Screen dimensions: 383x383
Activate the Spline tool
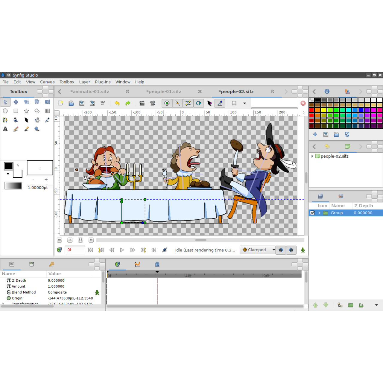pos(5,120)
